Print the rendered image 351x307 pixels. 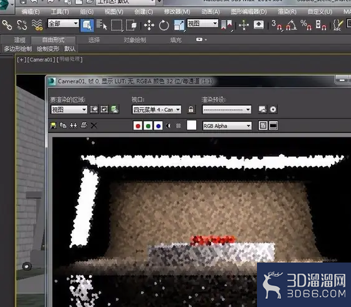tap(83, 125)
